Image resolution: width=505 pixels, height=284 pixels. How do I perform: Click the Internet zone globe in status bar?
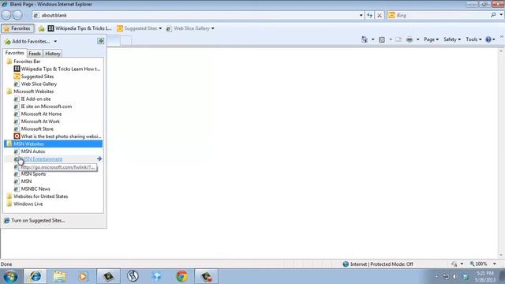point(346,264)
